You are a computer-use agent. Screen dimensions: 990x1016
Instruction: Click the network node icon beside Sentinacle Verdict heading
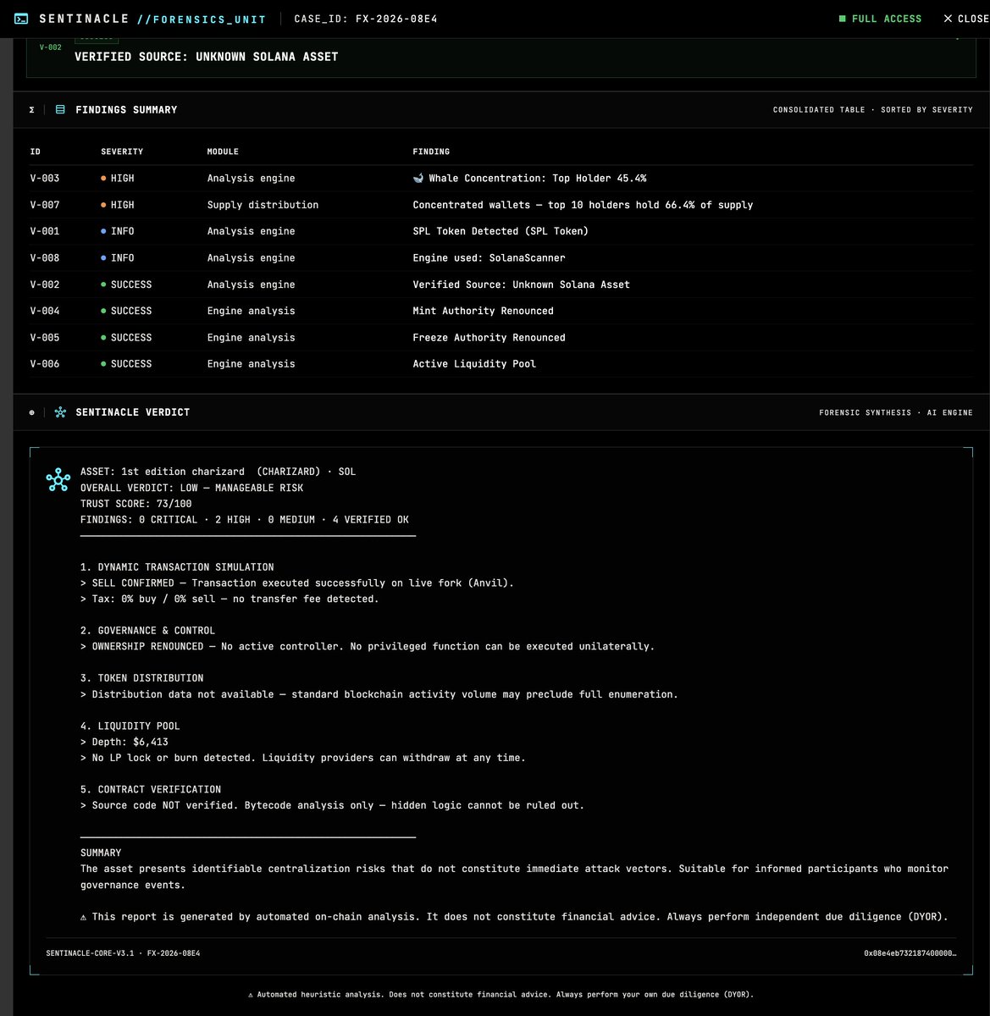tap(60, 412)
